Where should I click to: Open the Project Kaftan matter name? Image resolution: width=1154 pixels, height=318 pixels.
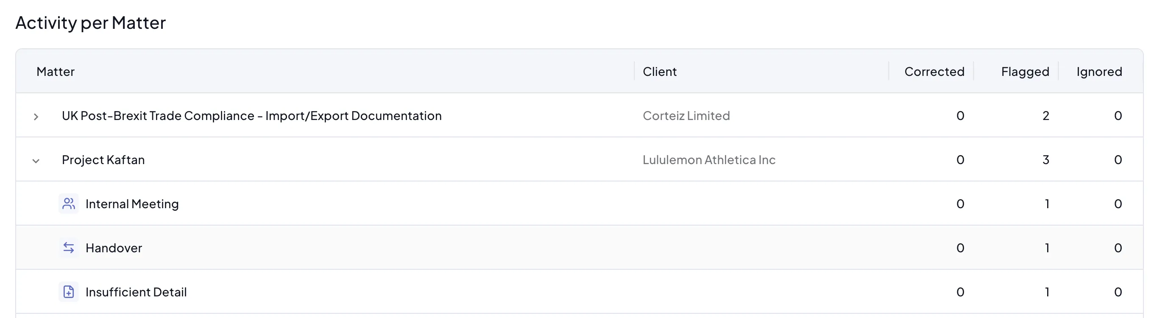point(103,160)
